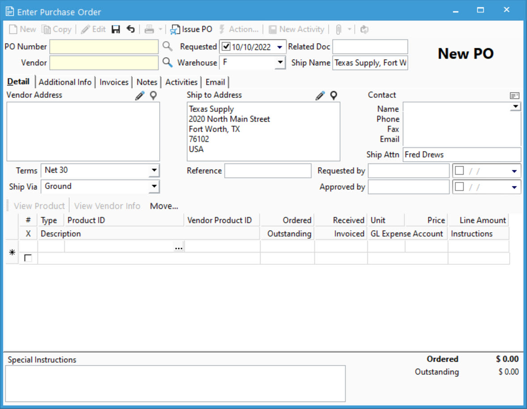Image resolution: width=527 pixels, height=409 pixels.
Task: Save the purchase order
Action: pos(116,29)
